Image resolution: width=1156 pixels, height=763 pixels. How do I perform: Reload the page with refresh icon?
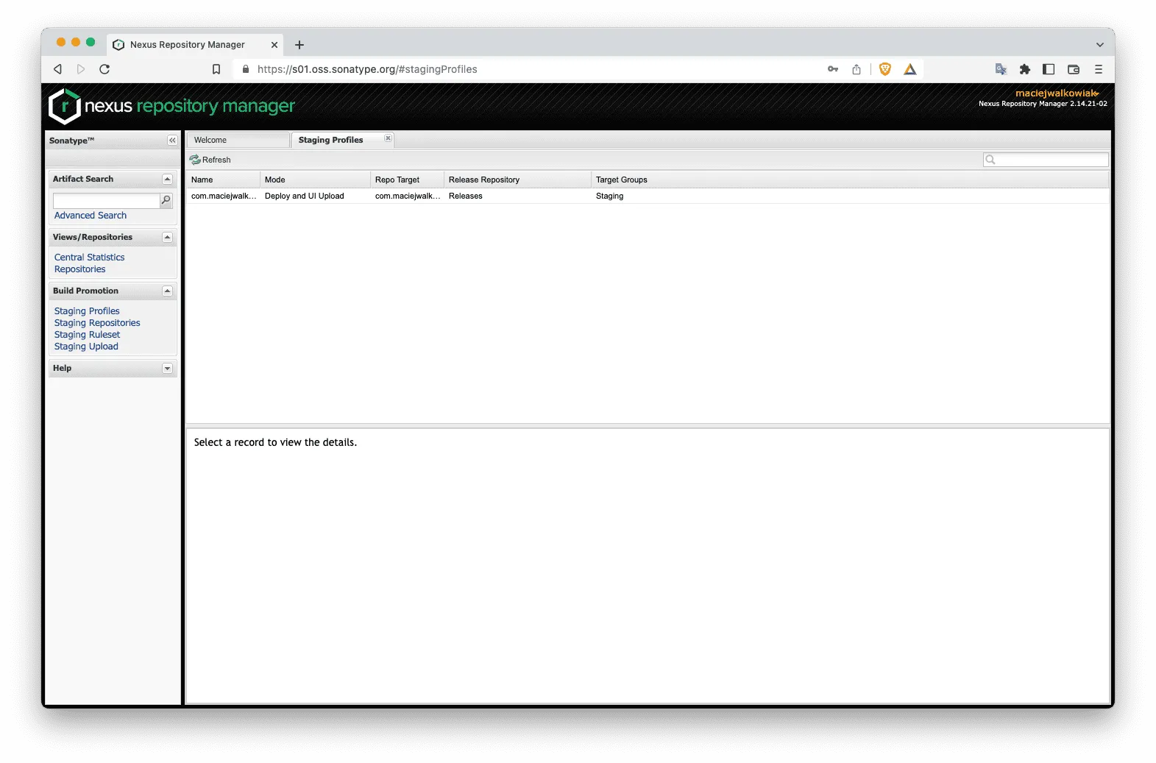(104, 69)
